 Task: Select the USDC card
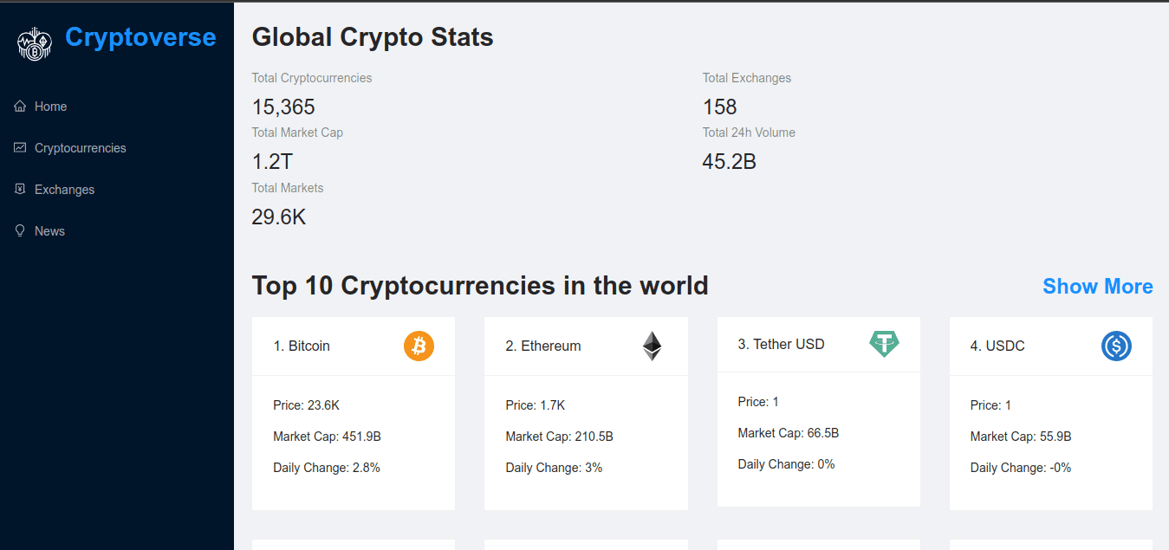[1050, 411]
